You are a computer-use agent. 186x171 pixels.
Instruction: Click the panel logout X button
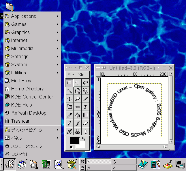tap(82, 161)
